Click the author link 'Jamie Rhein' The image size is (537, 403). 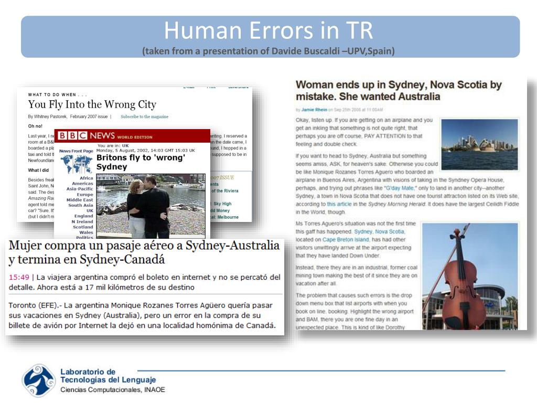tap(314, 110)
